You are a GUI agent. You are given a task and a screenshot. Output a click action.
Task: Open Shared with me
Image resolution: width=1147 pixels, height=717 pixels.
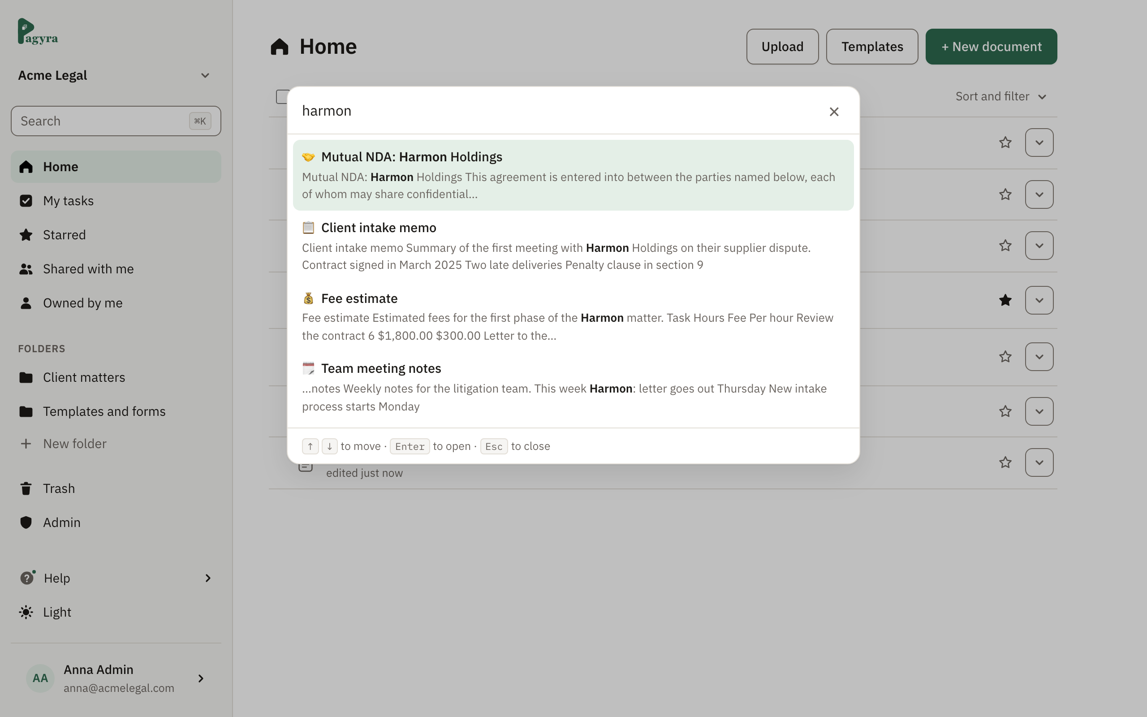coord(116,269)
